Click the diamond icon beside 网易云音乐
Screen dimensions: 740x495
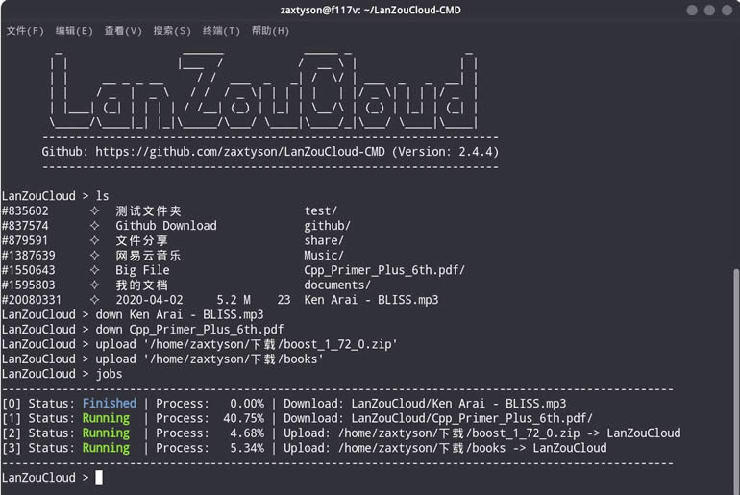94,256
